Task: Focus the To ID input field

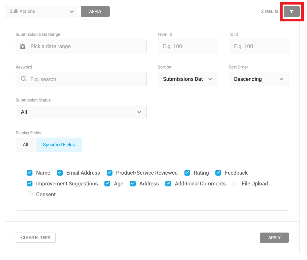Action: [x=258, y=46]
